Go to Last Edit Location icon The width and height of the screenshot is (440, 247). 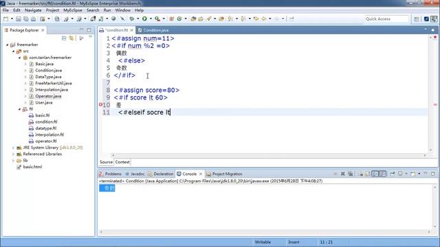(256, 19)
